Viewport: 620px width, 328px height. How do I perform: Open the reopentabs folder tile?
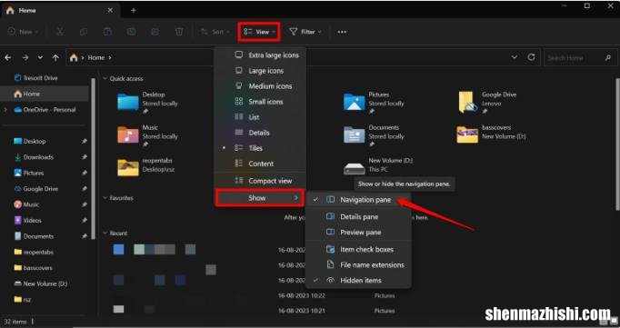tap(147, 166)
